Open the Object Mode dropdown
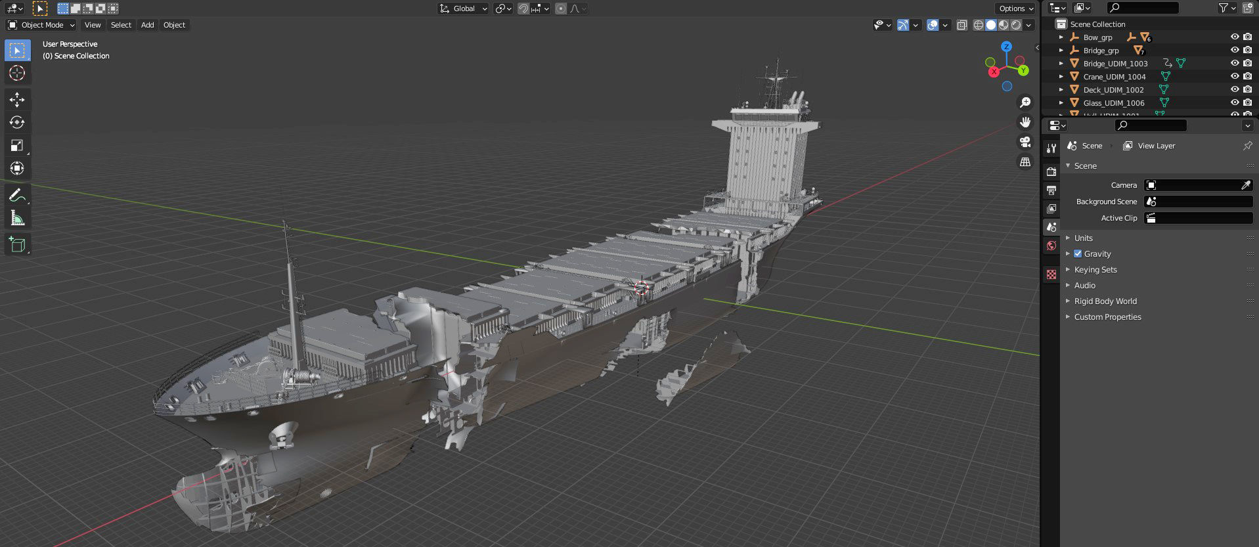Screen dimensions: 1259x547 point(41,25)
